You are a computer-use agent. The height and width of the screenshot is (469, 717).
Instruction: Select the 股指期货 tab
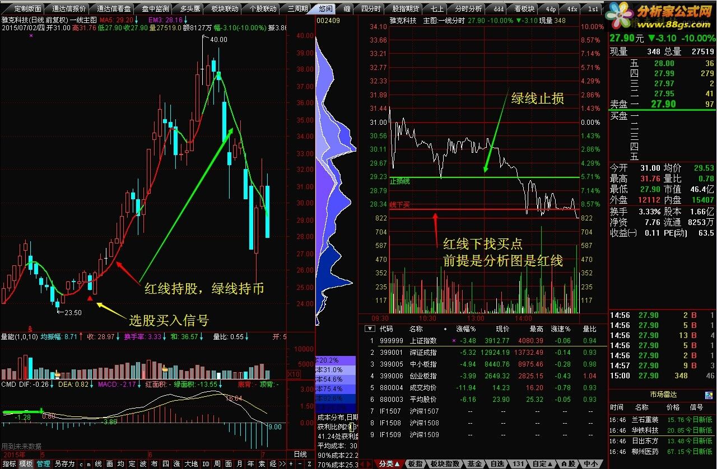click(x=405, y=9)
